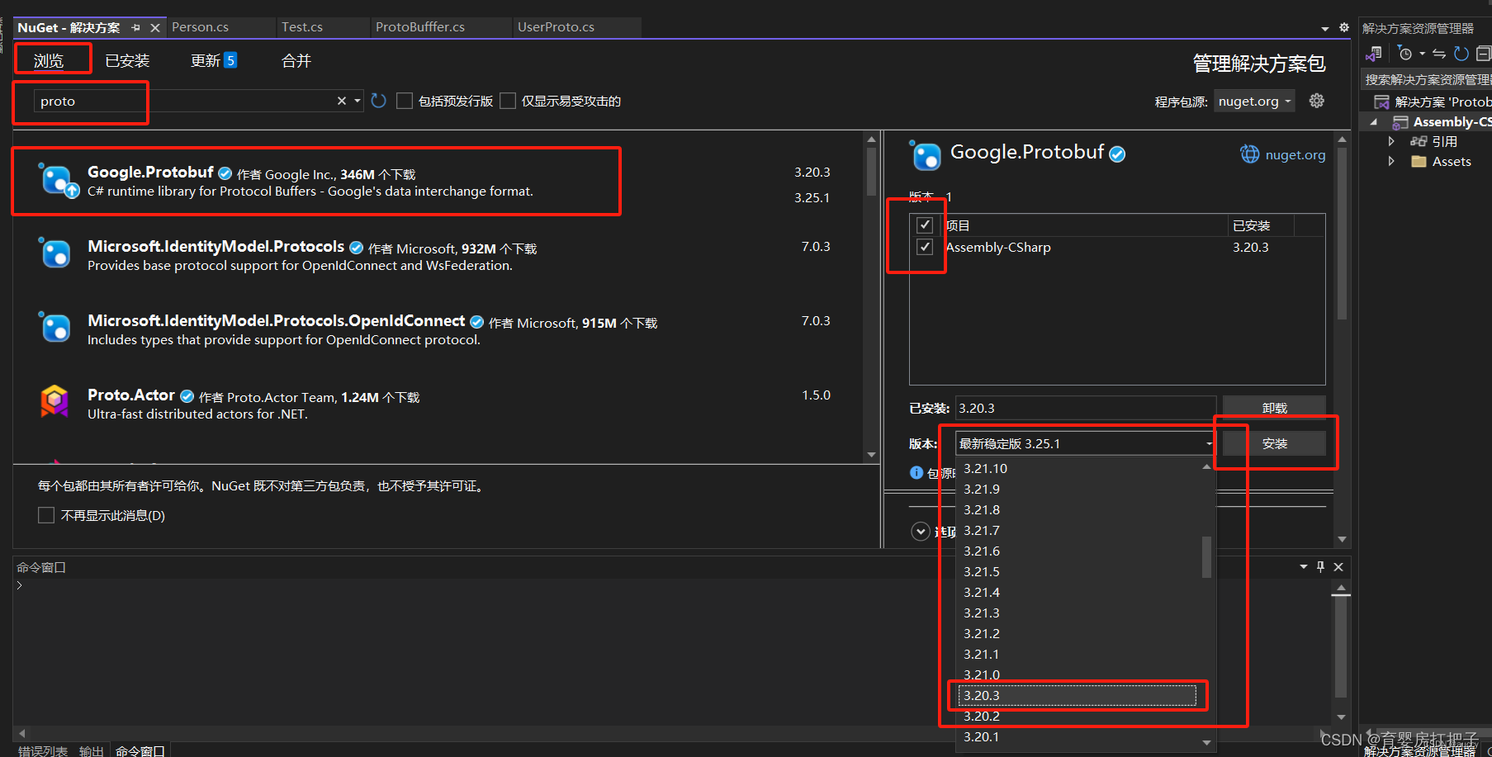Click the references node icon
This screenshot has width=1492, height=757.
coord(1419,141)
